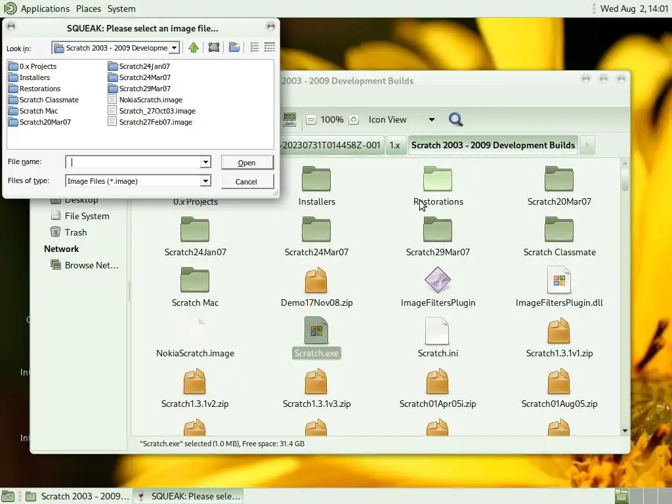Viewport: 672px width, 504px height.
Task: Switch dialog to list view
Action: tap(255, 47)
